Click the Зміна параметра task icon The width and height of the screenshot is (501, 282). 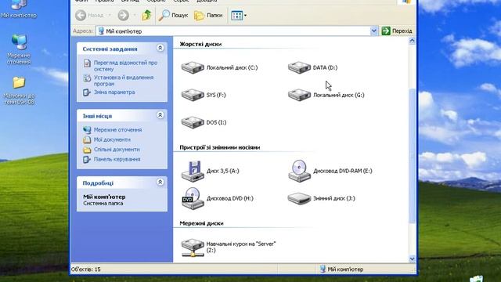[x=87, y=92]
